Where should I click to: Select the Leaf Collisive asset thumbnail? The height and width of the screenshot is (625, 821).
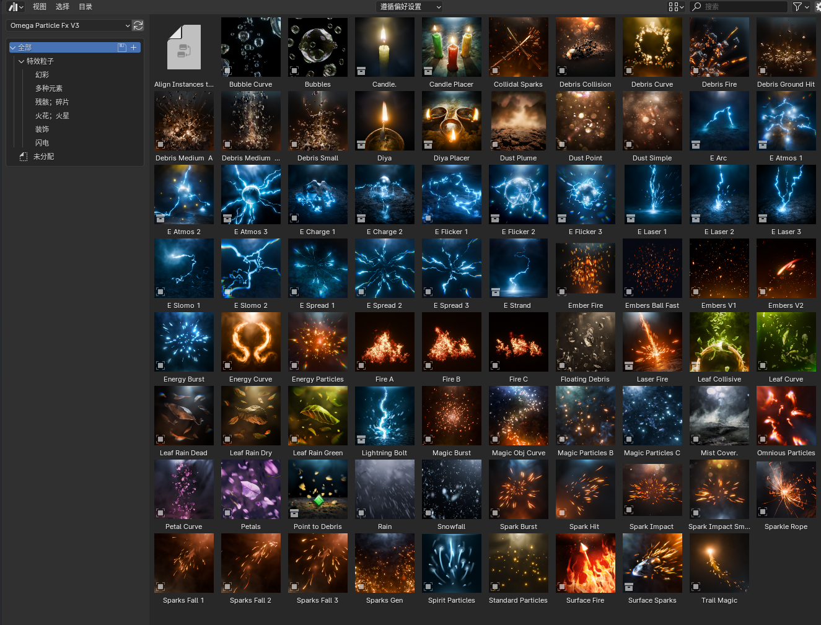click(719, 342)
